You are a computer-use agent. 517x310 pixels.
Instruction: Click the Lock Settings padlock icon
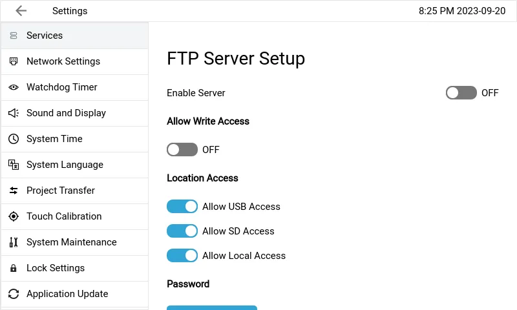pos(14,268)
